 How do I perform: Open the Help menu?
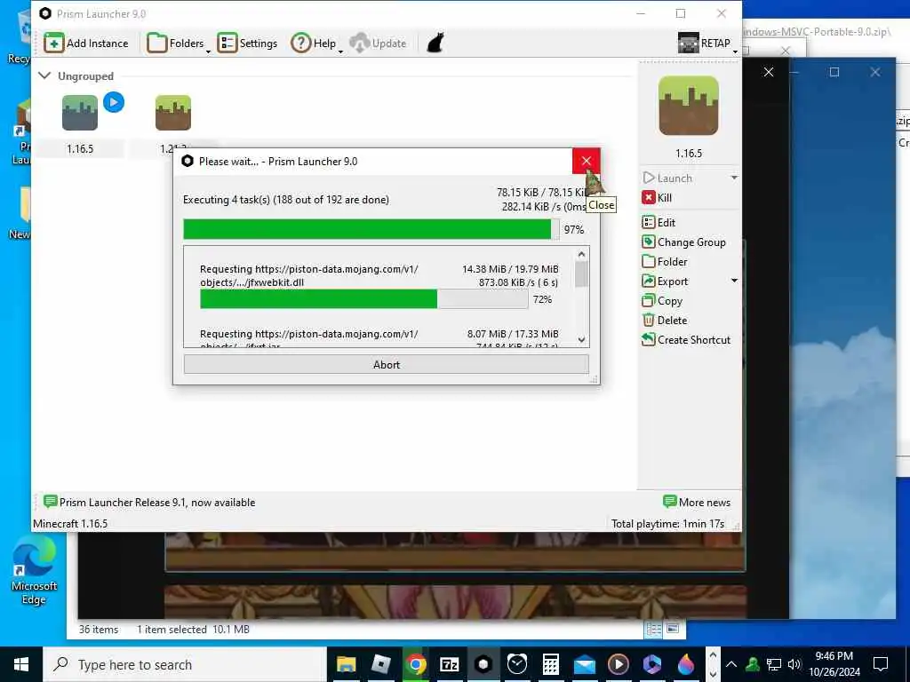click(x=316, y=43)
